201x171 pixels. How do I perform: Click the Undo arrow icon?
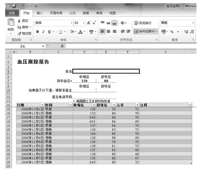tap(20, 6)
